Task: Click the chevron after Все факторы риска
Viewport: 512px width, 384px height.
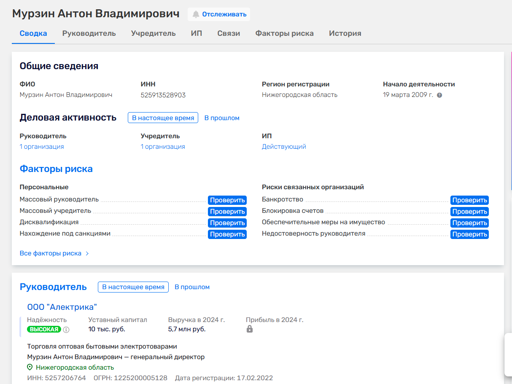Action: [x=87, y=254]
